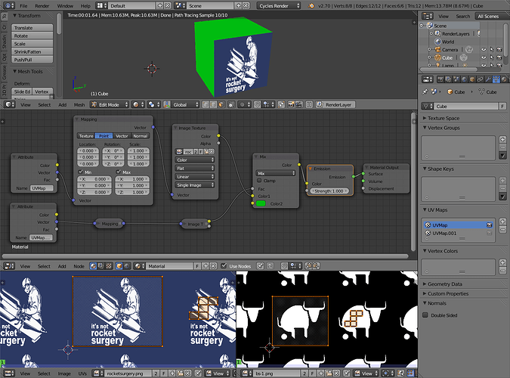This screenshot has height=378, width=510.
Task: Open the Object properties cube icon
Action: click(x=472, y=79)
